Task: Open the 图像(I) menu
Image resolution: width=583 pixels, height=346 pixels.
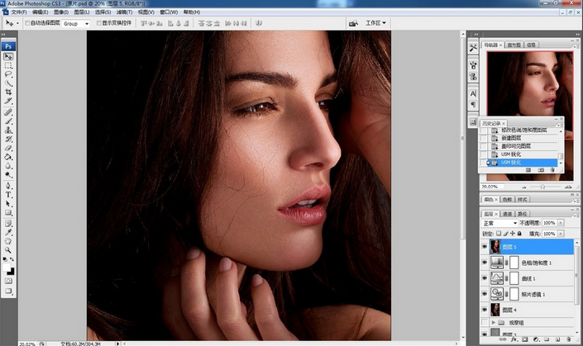Action: coord(60,12)
